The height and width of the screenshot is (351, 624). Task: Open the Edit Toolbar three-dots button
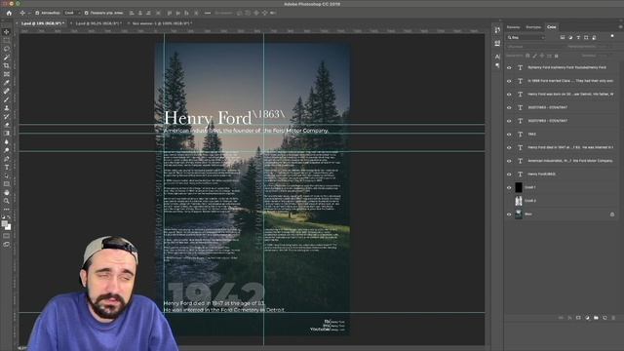click(7, 210)
